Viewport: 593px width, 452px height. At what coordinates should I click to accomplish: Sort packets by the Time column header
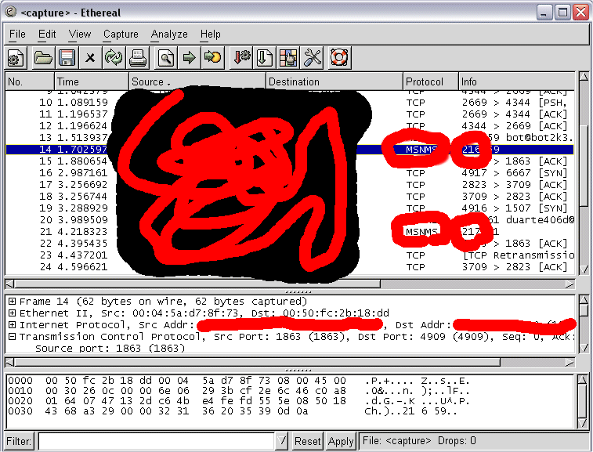tap(91, 81)
